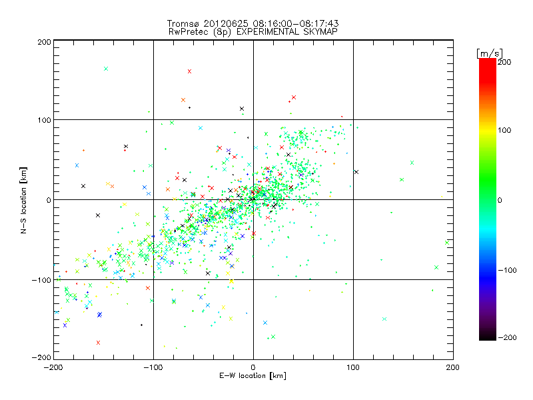Image resolution: width=533 pixels, height=400 pixels.
Task: Click the colorbar tick label '100'
Action: point(504,130)
